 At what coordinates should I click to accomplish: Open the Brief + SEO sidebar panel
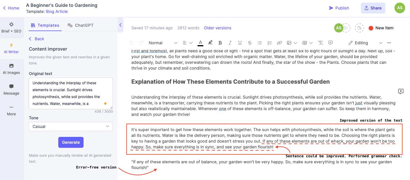click(11, 28)
